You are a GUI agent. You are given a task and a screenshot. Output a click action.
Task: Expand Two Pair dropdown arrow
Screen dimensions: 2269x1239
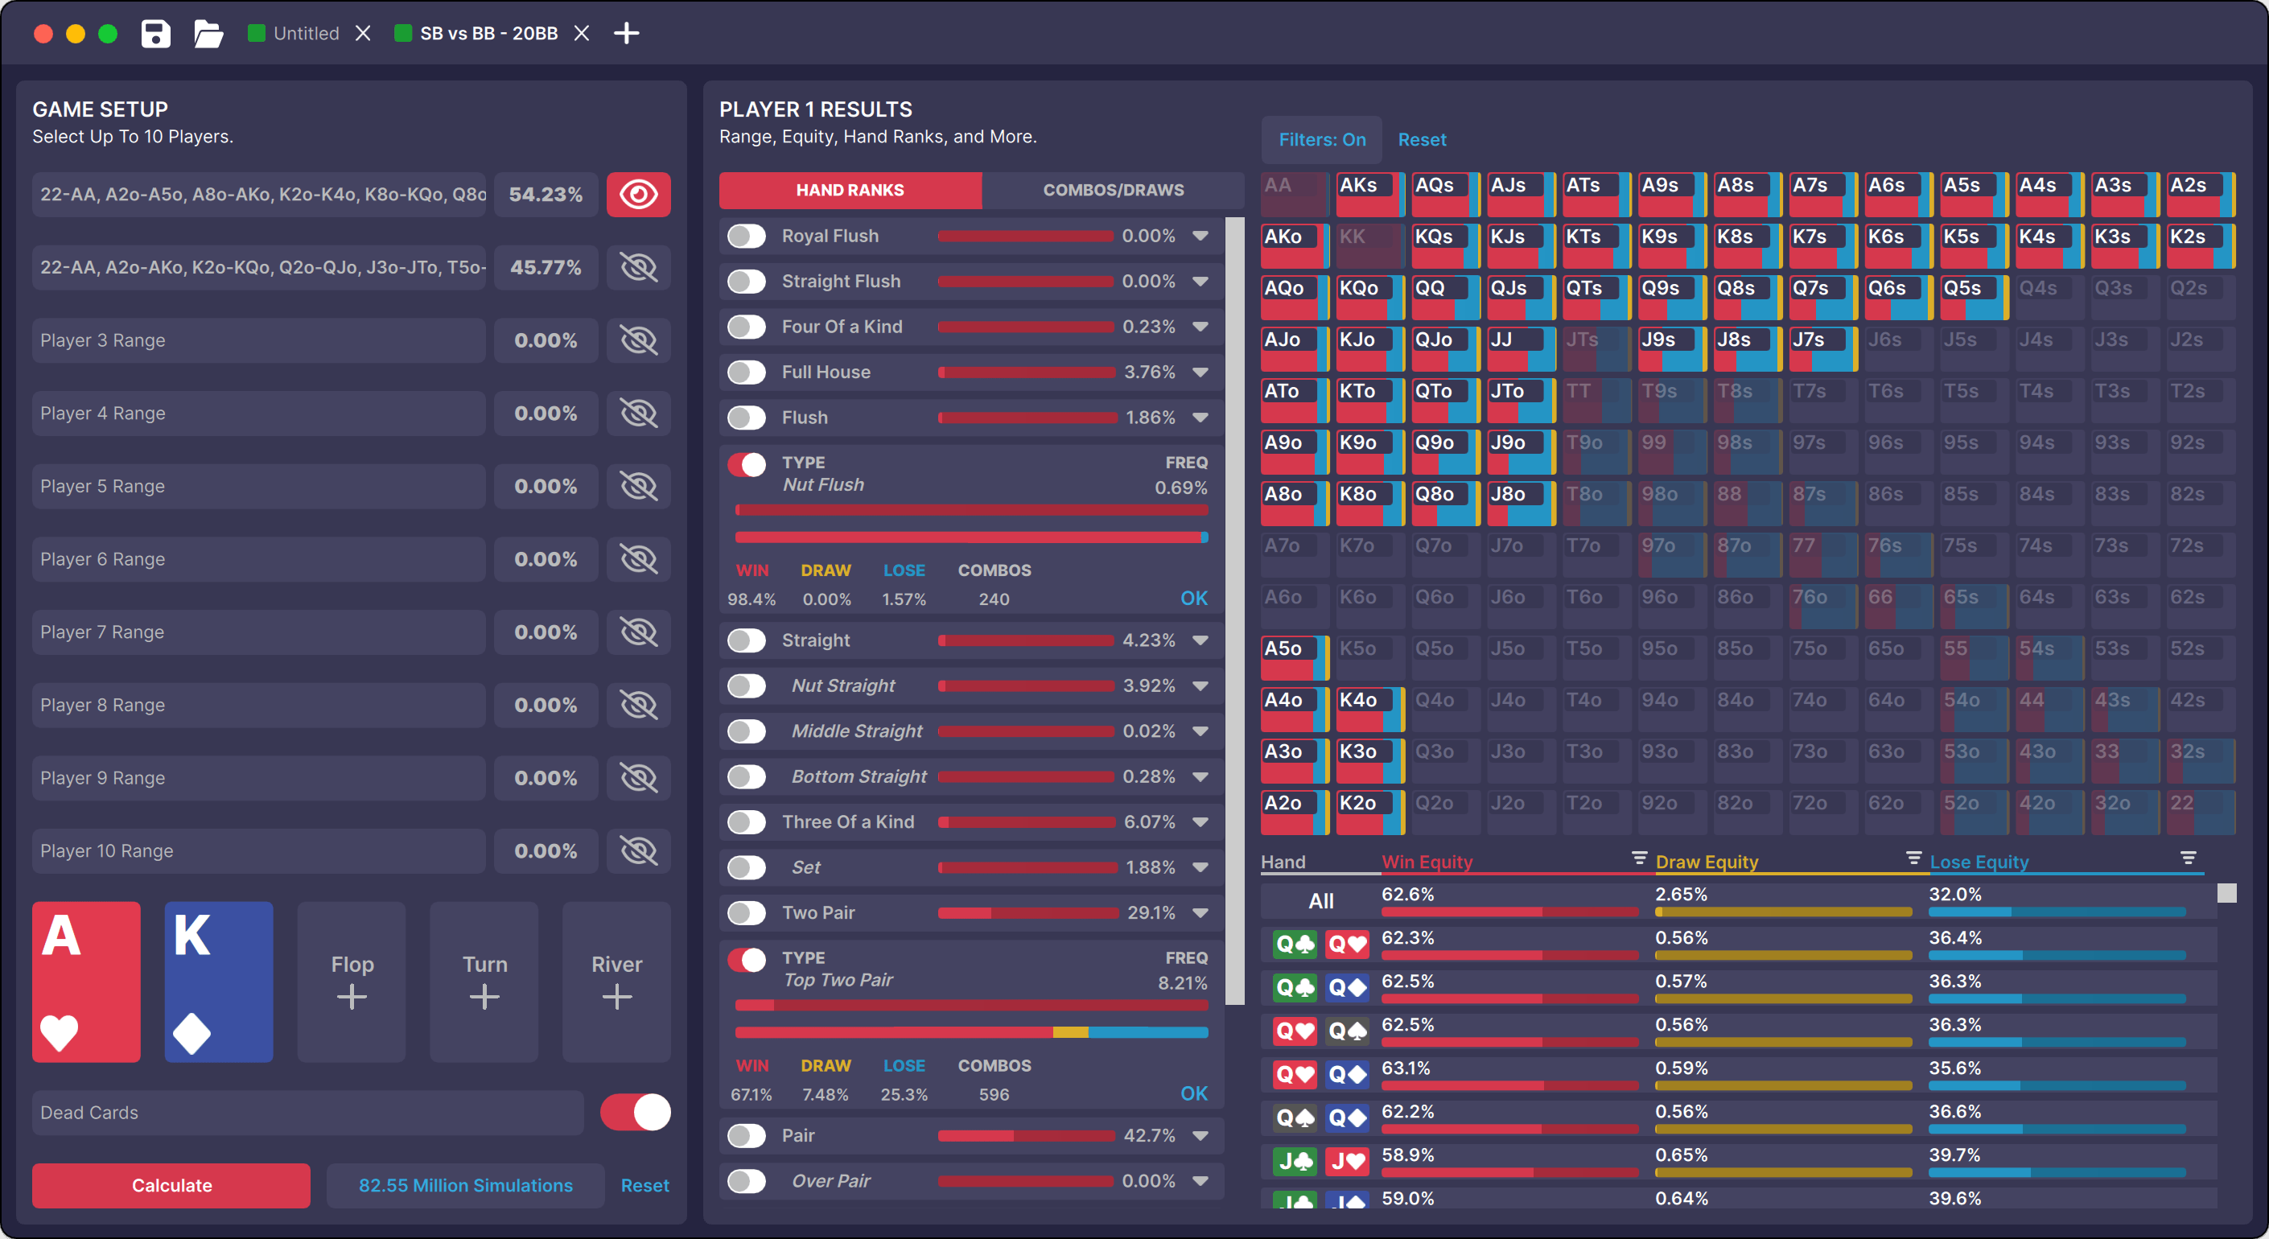1200,913
